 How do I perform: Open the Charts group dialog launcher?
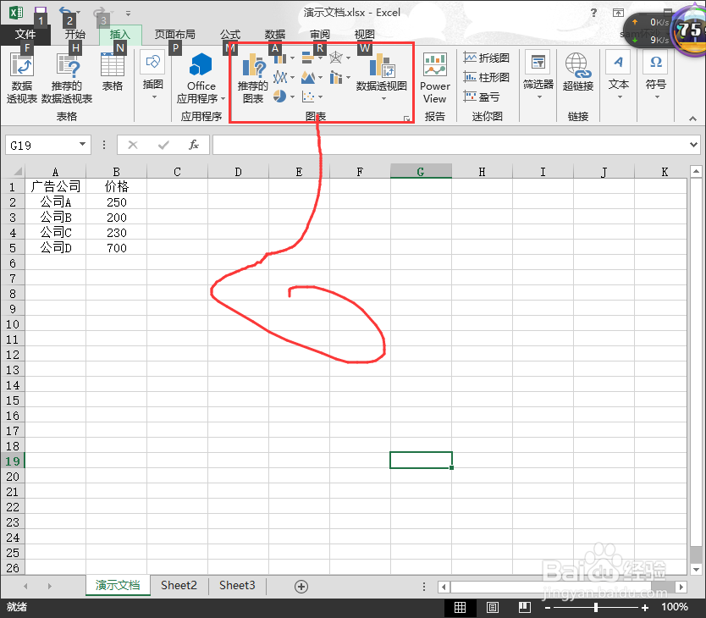point(407,119)
